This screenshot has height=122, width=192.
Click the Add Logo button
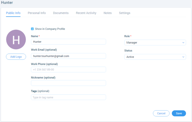pos(16,57)
